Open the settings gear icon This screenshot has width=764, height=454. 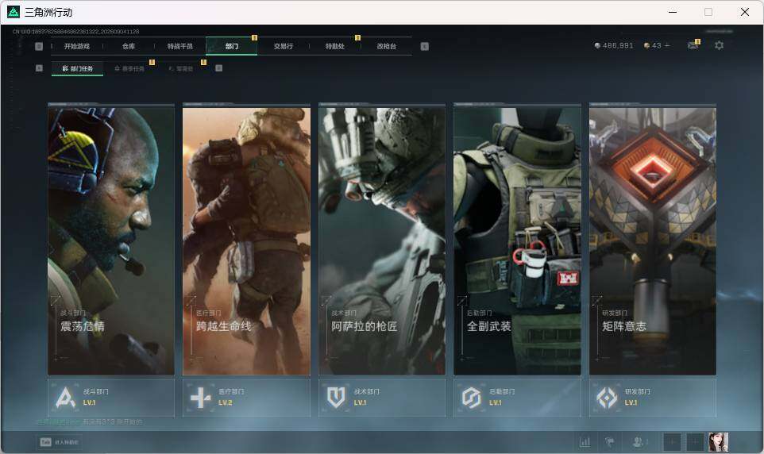point(719,45)
